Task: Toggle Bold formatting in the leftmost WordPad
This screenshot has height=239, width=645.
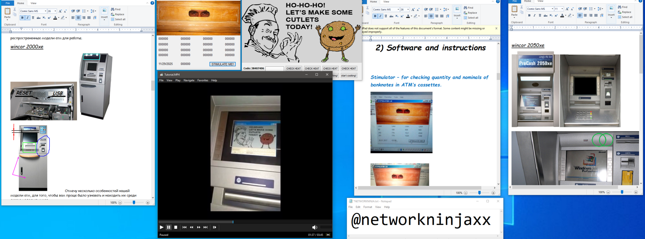Action: click(23, 18)
